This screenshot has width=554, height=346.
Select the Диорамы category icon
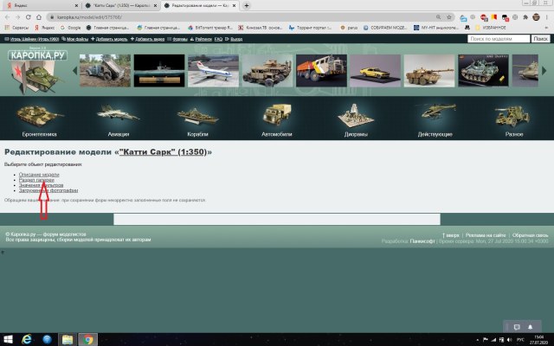tap(355, 116)
